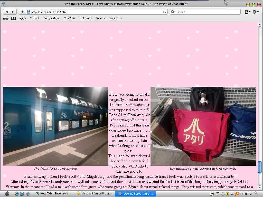Switch to New Tab - Supermium window

point(52,194)
